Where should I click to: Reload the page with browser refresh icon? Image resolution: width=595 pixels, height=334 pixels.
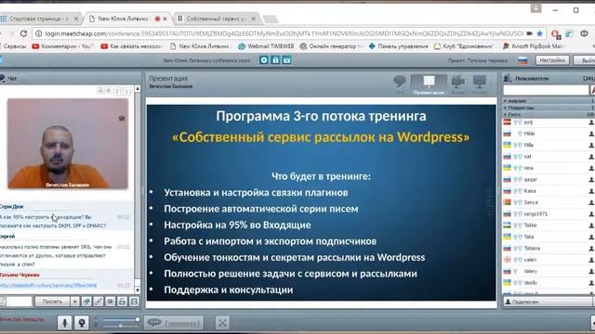click(23, 33)
